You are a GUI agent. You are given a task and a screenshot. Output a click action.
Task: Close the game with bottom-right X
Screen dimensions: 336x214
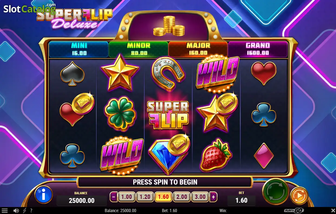(333, 210)
